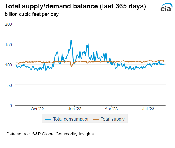Click the Jul '23 x-axis label
175x148 pixels.
pos(148,109)
